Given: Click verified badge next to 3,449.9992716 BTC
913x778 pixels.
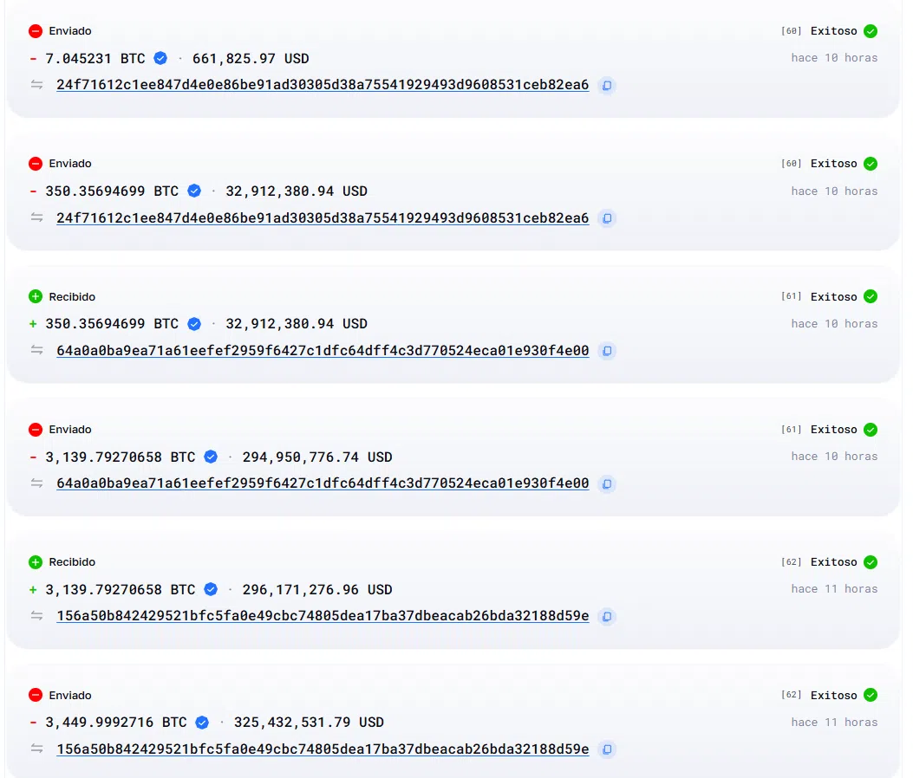Looking at the screenshot, I should click(x=202, y=723).
